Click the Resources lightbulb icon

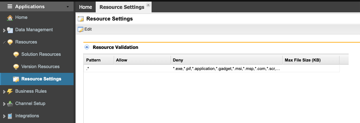tap(10, 42)
